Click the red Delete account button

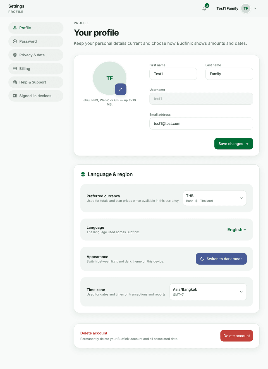(237, 336)
